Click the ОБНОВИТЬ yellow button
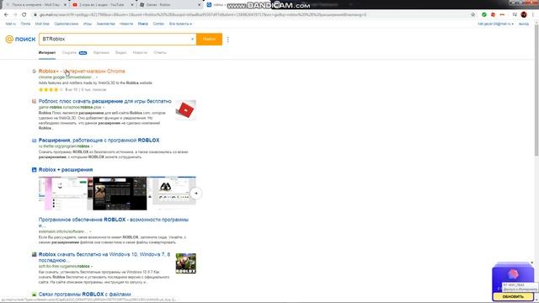The image size is (539, 303). tap(513, 296)
